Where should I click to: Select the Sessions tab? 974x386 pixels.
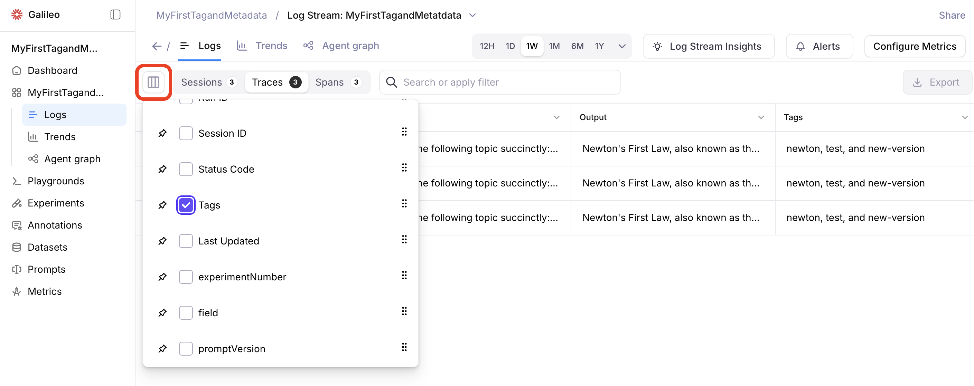(x=202, y=82)
